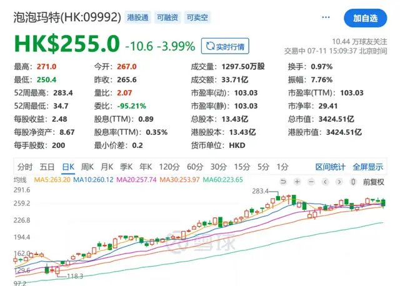Click the 118.3 low marker on chart

75,276
